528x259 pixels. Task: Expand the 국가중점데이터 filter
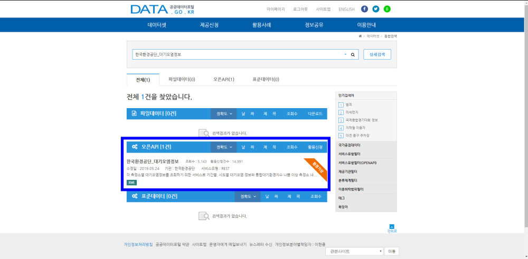click(x=366, y=145)
